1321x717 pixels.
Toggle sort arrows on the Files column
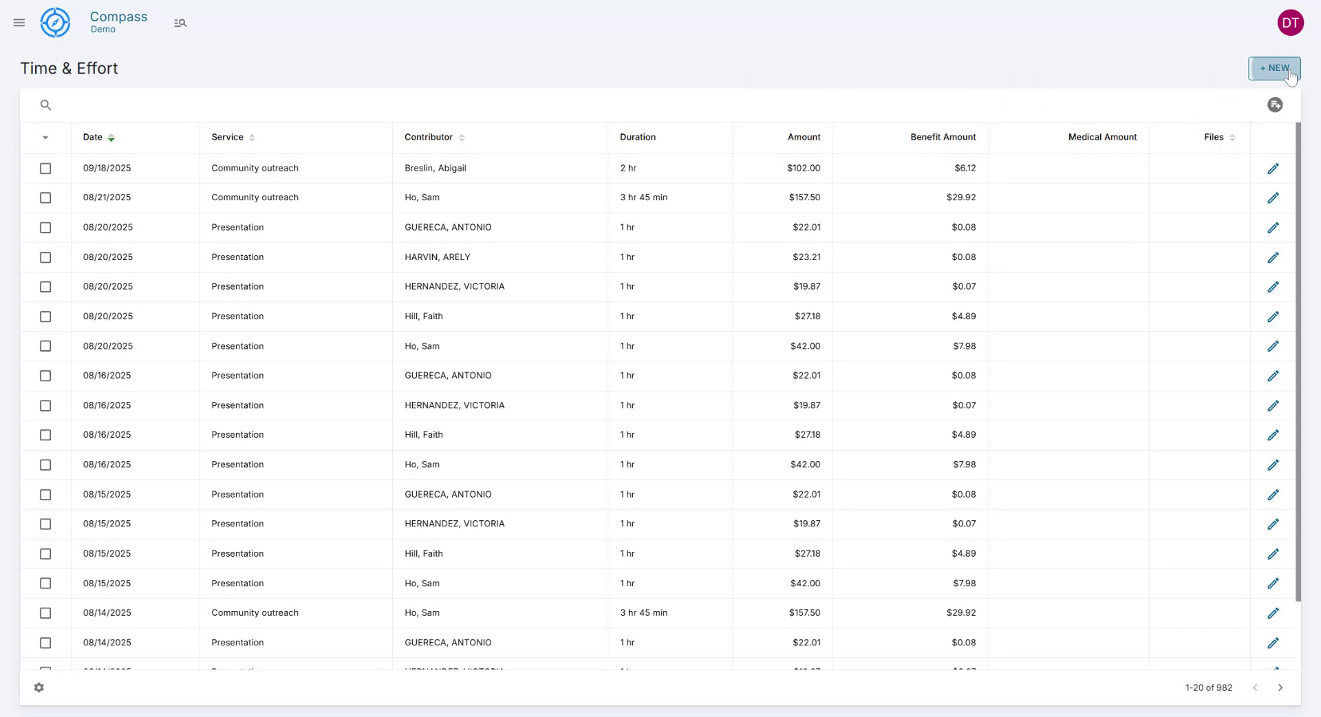pos(1232,137)
